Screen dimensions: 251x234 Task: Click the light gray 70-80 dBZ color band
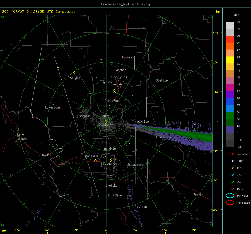coord(230,25)
